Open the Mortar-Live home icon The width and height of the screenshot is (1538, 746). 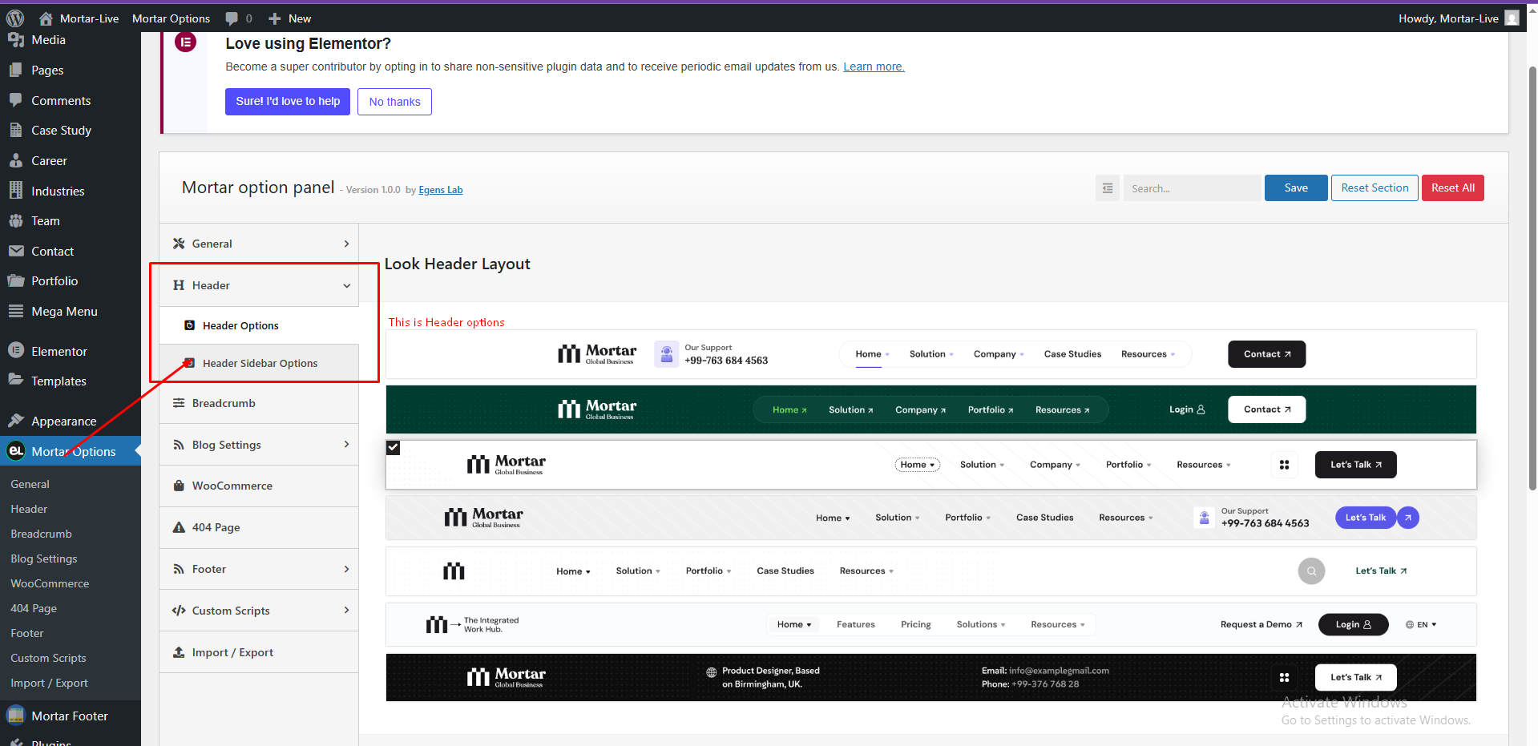tap(46, 18)
